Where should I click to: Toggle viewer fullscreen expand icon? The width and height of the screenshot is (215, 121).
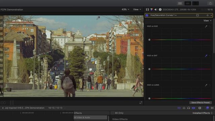pyautogui.click(x=141, y=103)
